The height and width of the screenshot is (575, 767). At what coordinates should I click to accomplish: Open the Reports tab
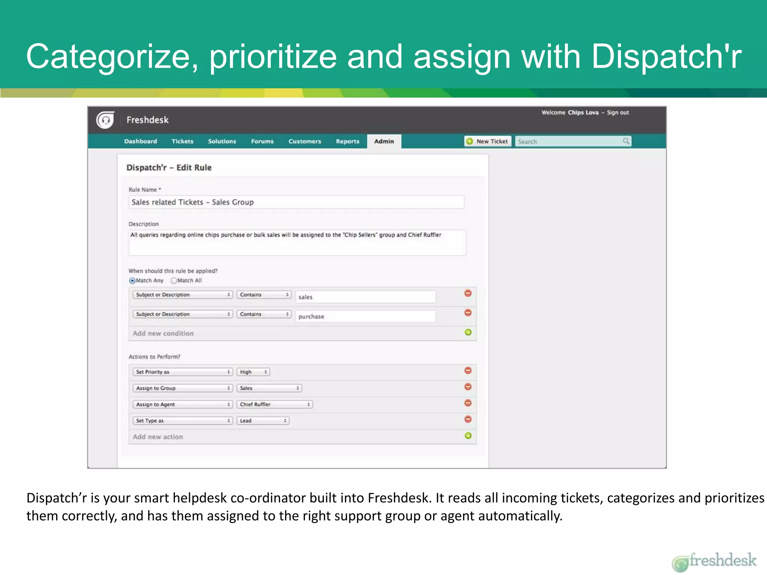point(348,142)
